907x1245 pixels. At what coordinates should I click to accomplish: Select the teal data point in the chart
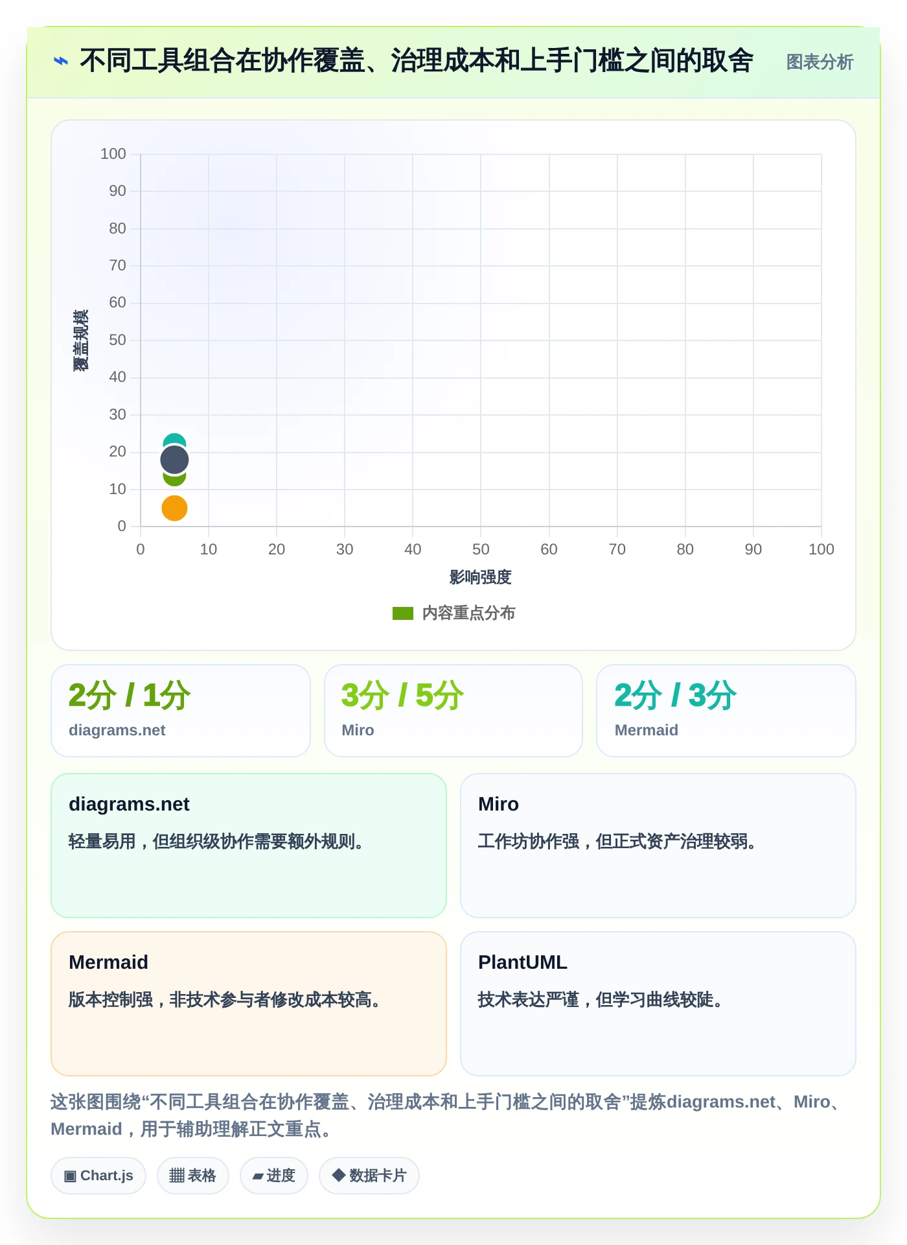tap(174, 440)
